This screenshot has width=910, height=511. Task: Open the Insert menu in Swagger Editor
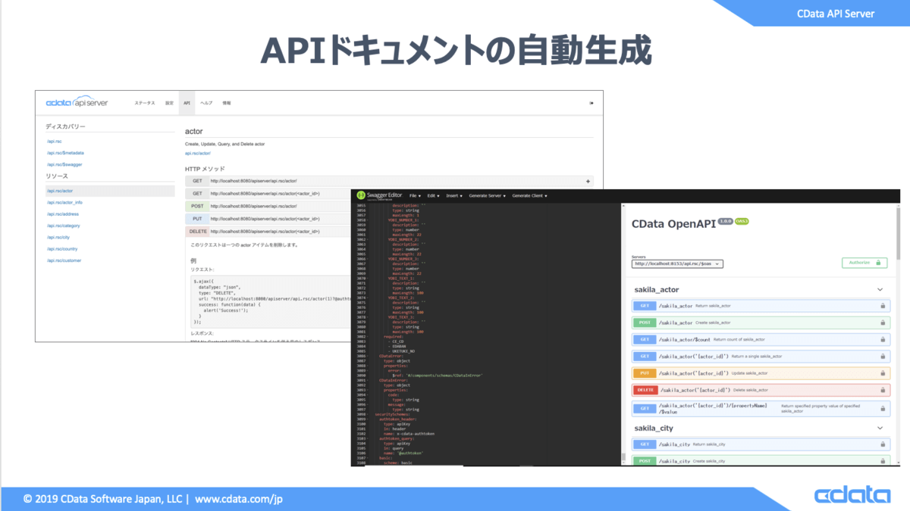click(454, 195)
